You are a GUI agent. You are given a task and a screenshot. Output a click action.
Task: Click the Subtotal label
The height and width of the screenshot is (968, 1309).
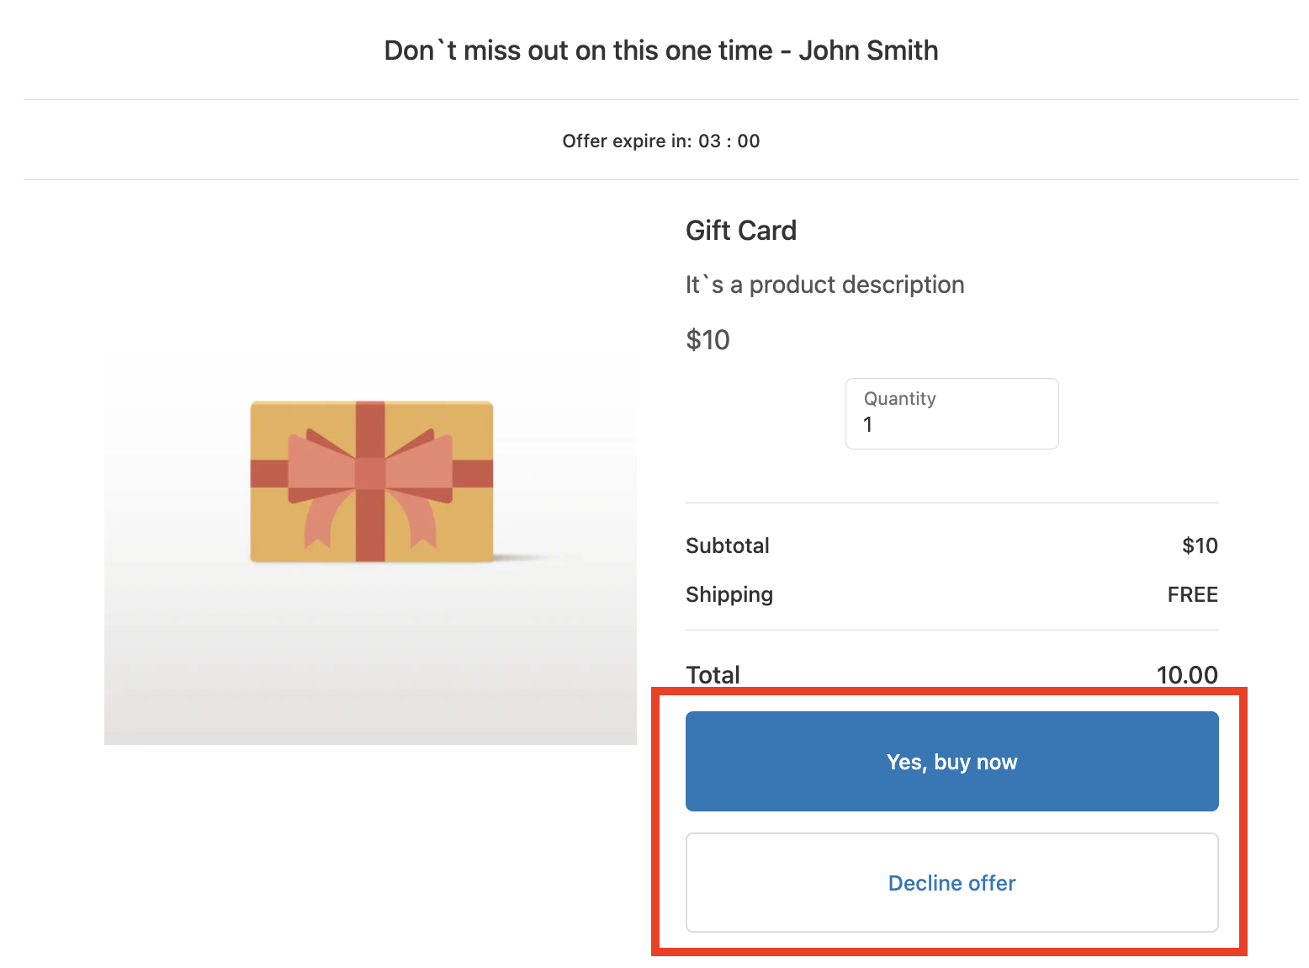coord(727,545)
